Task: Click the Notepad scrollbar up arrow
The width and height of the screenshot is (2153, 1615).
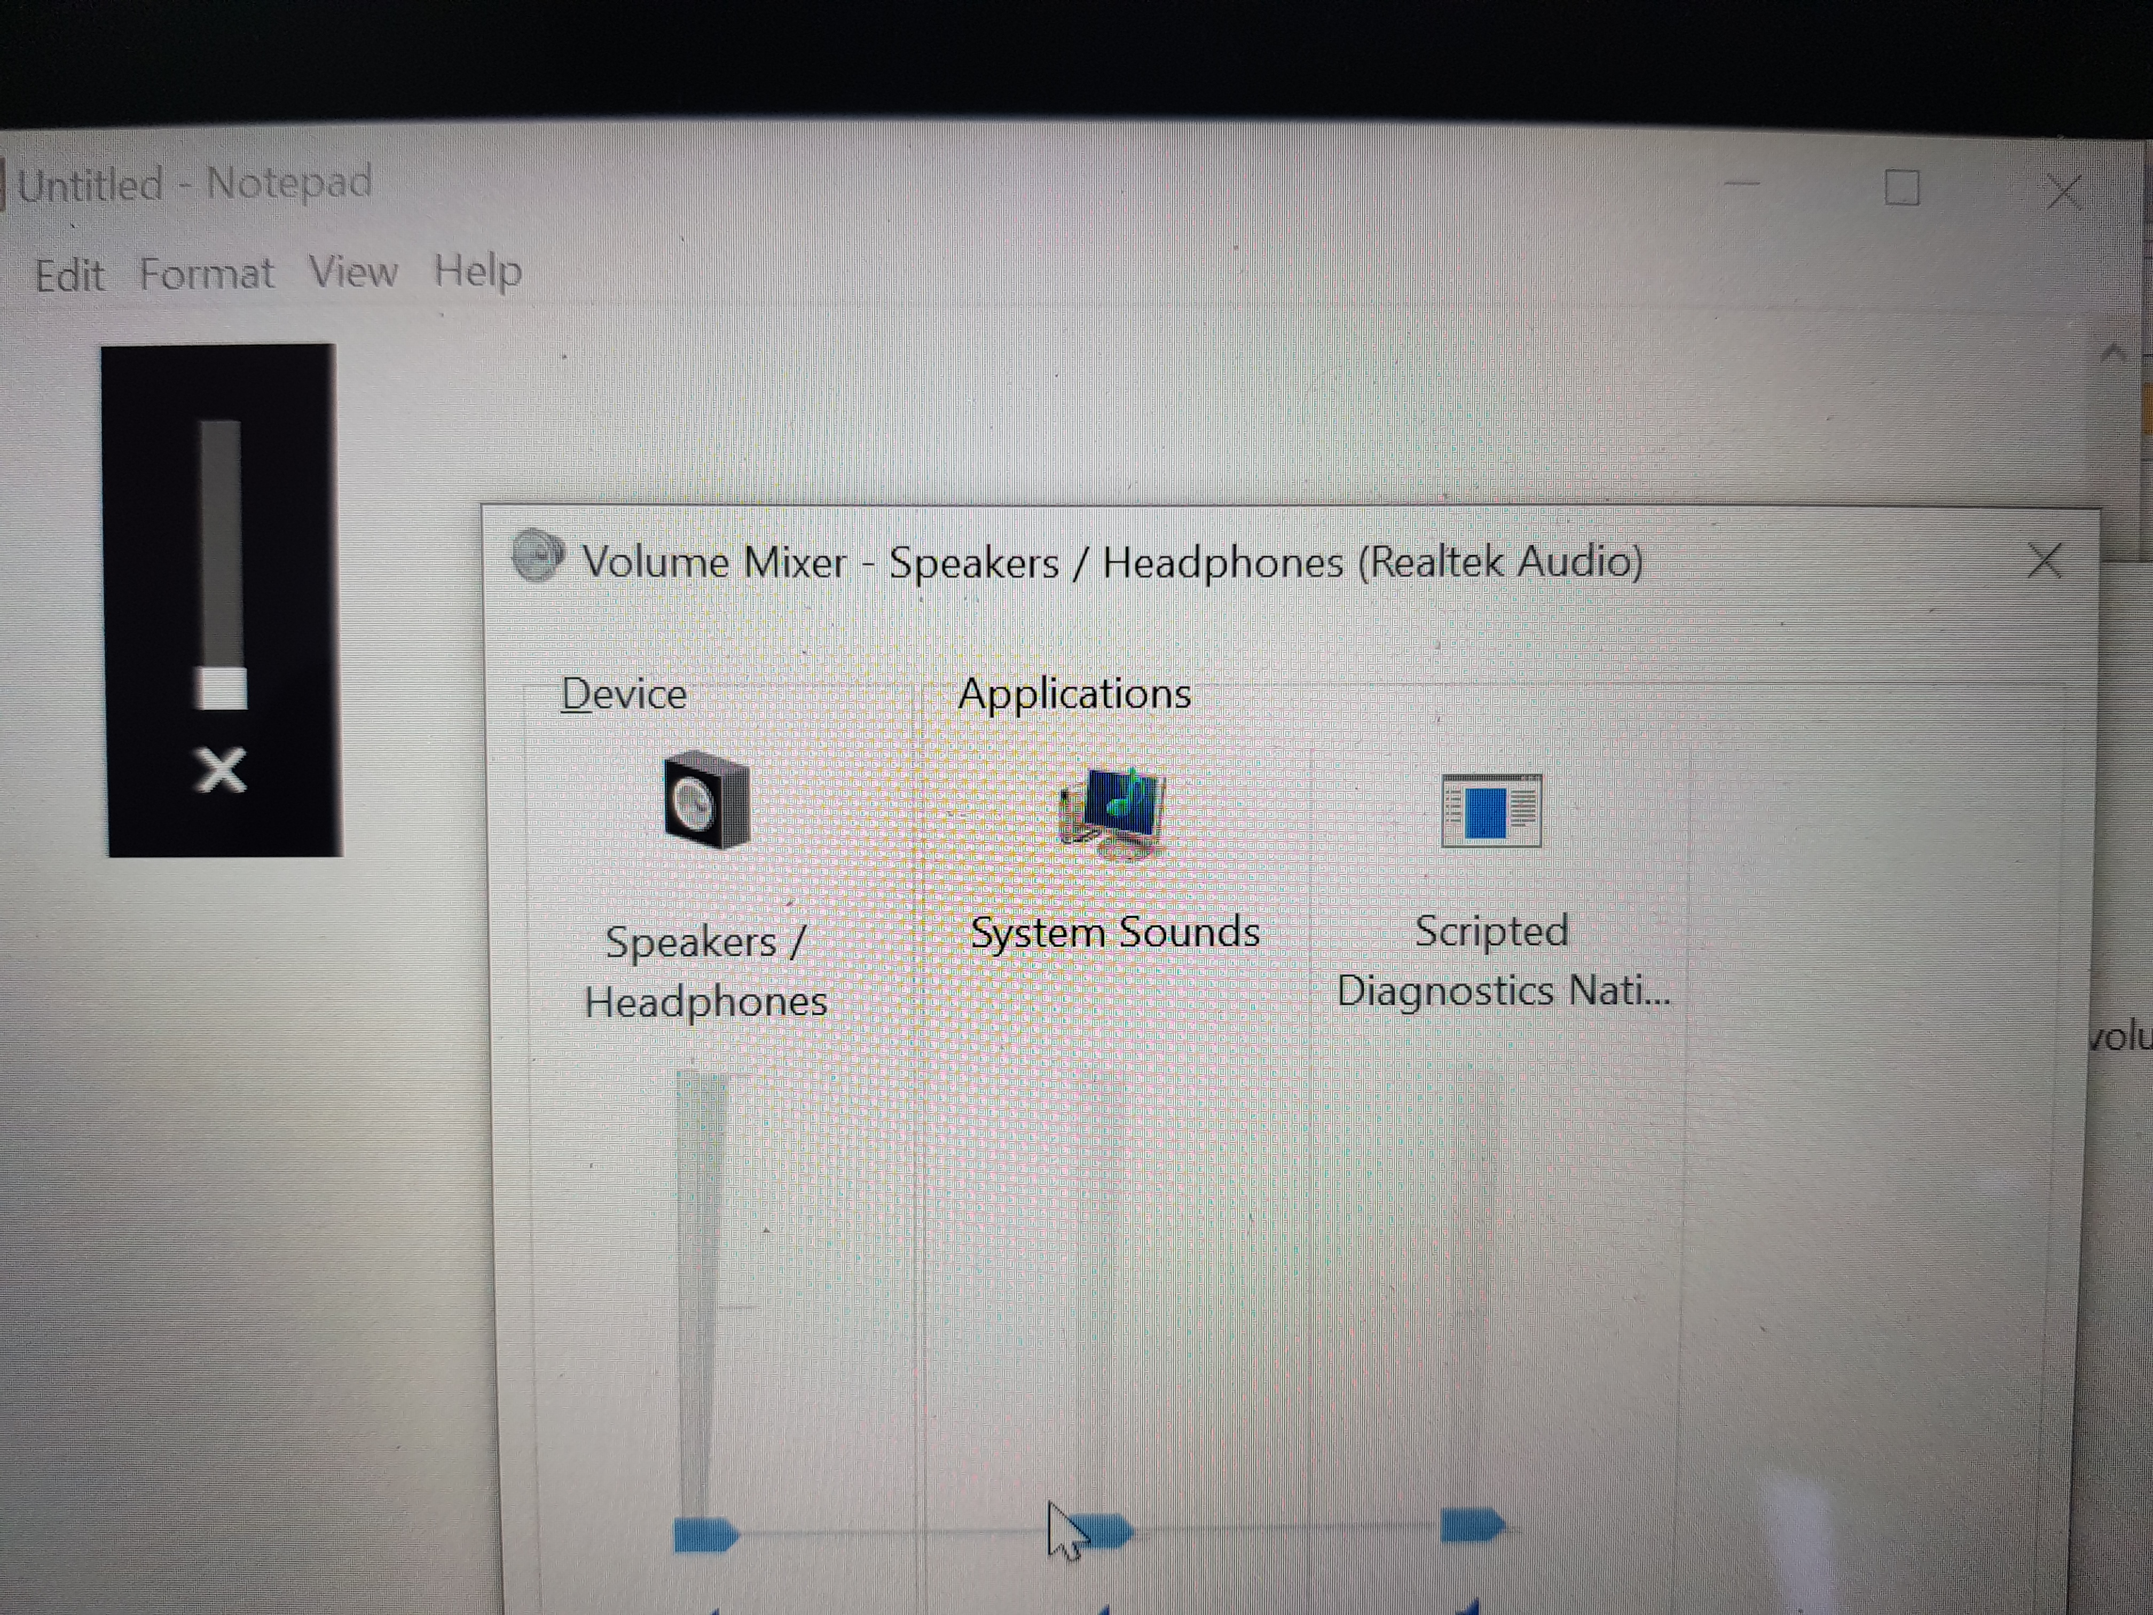Action: tap(2111, 352)
